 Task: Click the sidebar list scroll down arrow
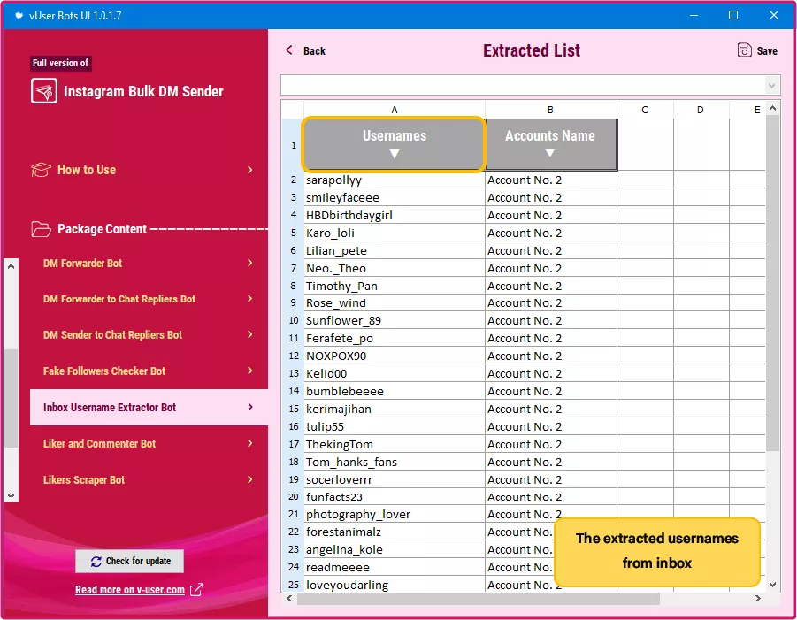click(11, 495)
